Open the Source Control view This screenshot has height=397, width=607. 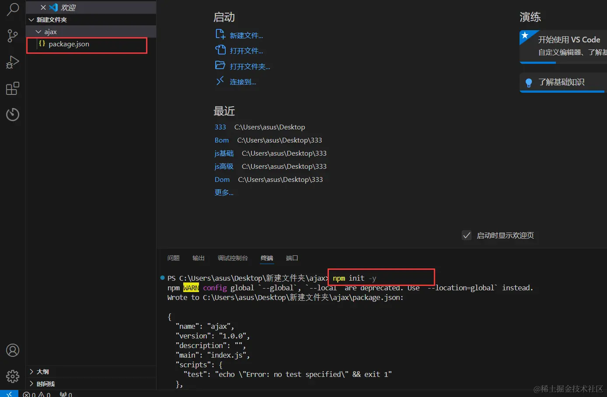tap(12, 36)
